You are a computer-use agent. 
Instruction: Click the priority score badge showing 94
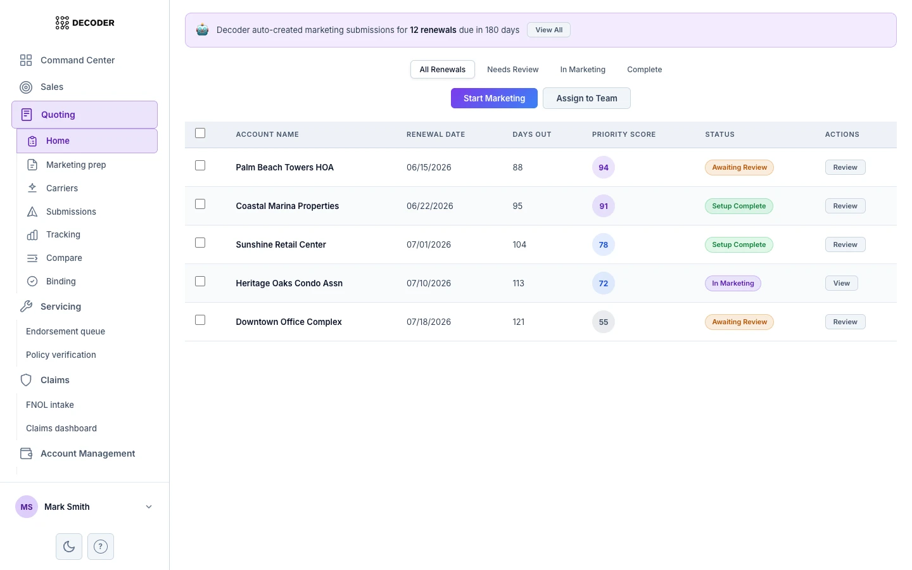[604, 167]
